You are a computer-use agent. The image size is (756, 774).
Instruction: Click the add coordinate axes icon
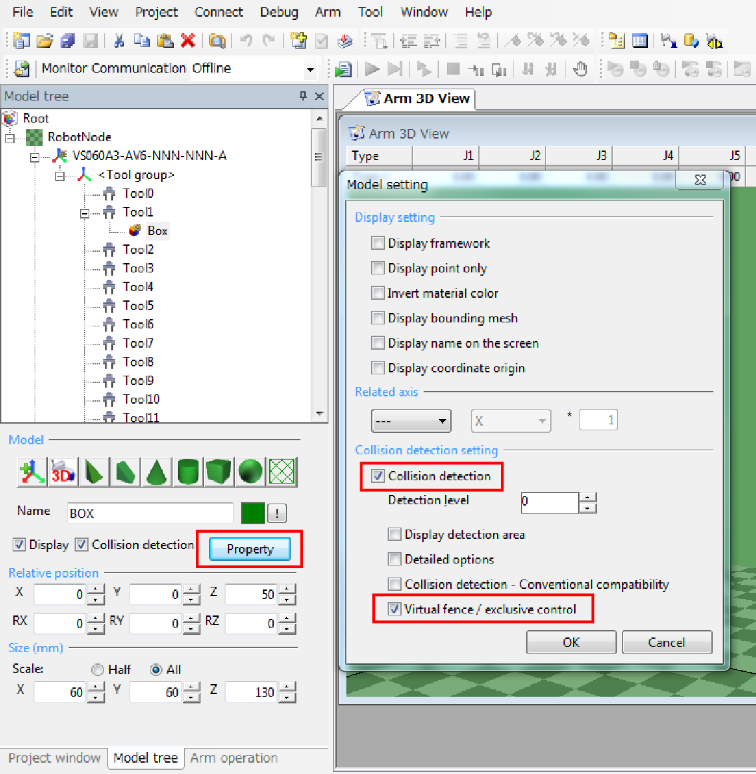(31, 472)
